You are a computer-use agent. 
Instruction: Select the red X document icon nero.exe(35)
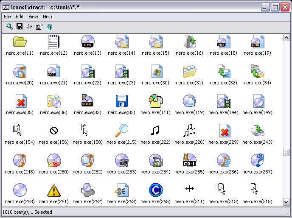21,101
